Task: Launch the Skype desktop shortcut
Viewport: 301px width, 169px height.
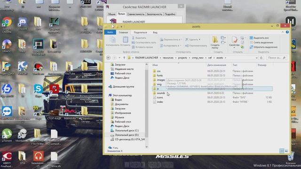Action: point(38,91)
